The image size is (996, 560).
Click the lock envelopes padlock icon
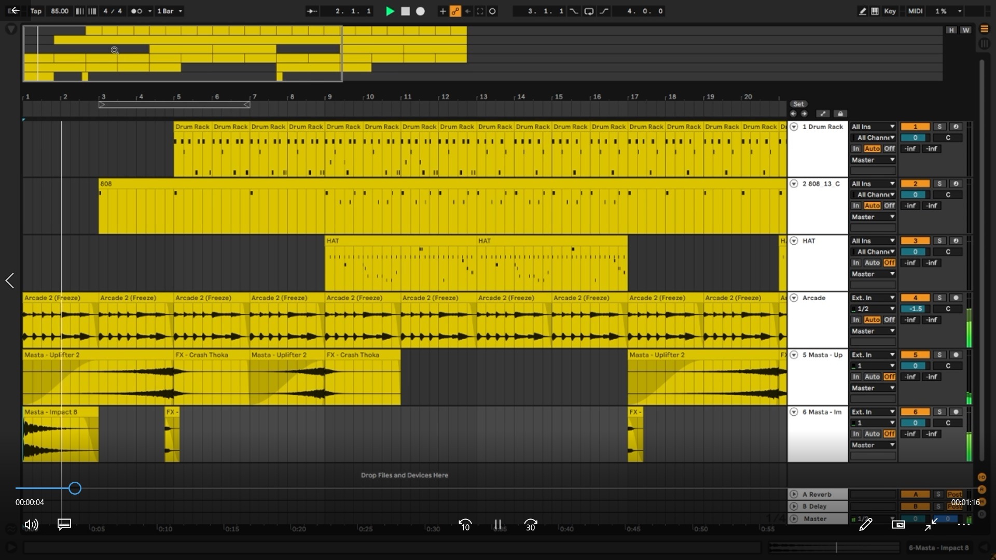840,114
